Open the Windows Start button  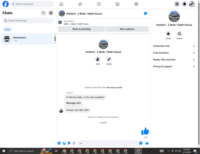point(4,151)
